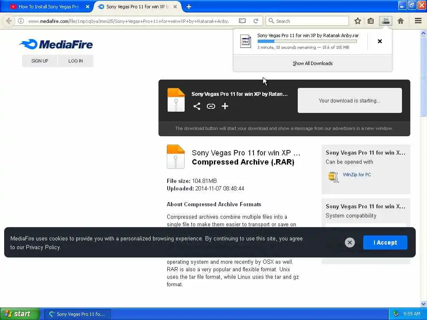
Task: Dismiss the cookie notice with the X
Action: (350, 242)
